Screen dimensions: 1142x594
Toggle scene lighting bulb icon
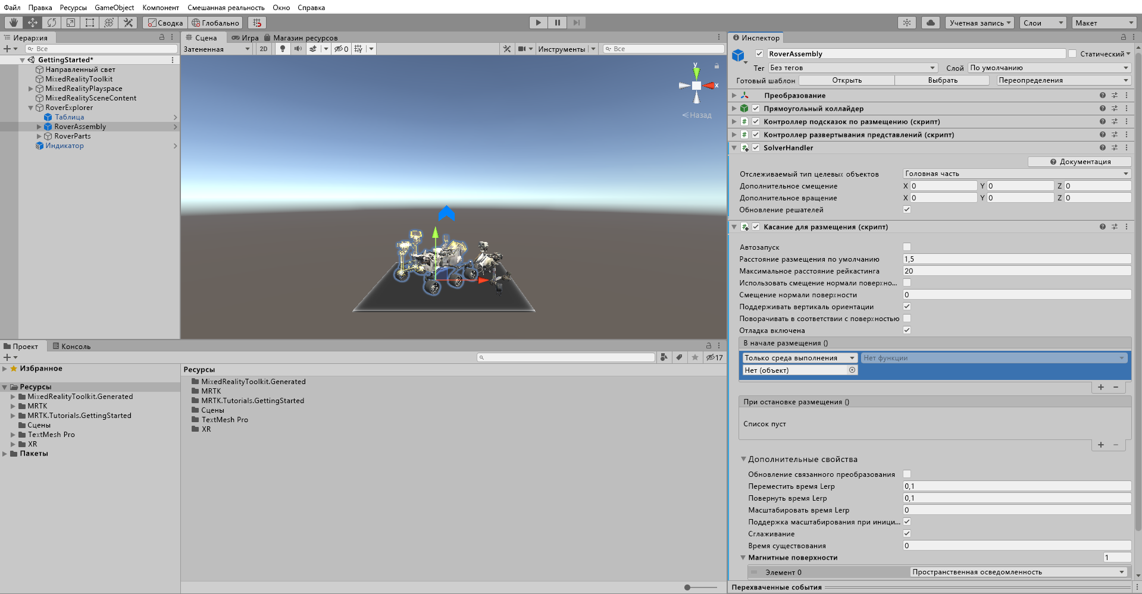coord(283,49)
